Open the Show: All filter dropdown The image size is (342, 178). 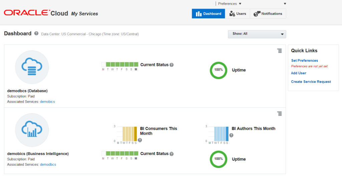click(x=257, y=34)
